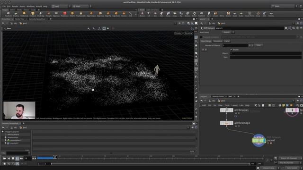Click the Filter field in the spreadsheet pane
Viewport: 303px width, 170px height.
coord(17,153)
